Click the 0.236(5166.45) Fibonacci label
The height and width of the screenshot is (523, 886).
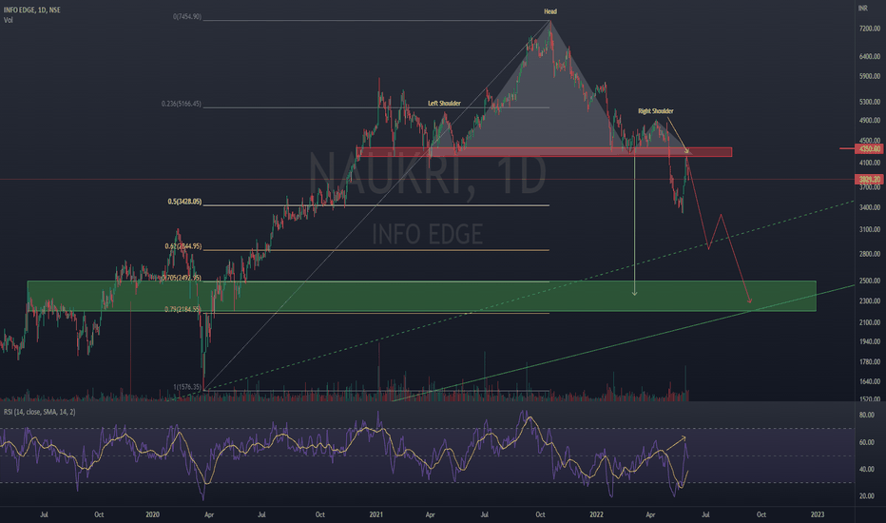point(181,104)
